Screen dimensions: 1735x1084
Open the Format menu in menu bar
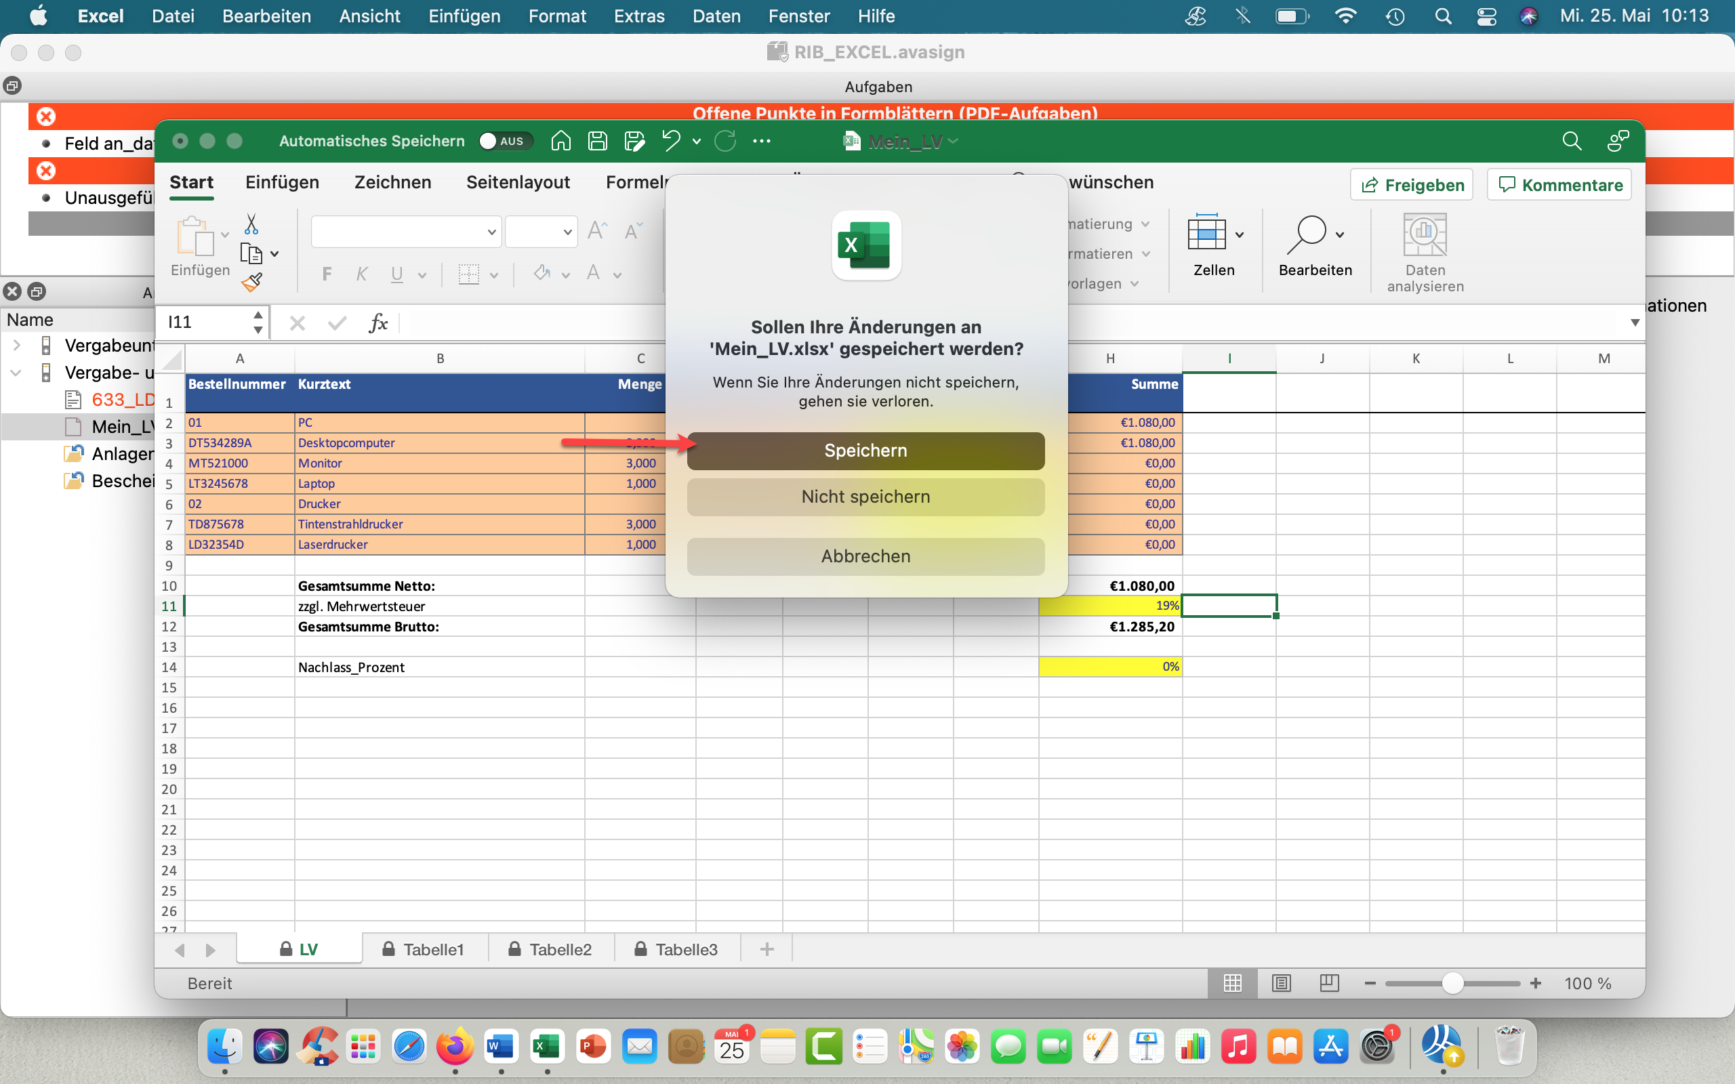557,16
